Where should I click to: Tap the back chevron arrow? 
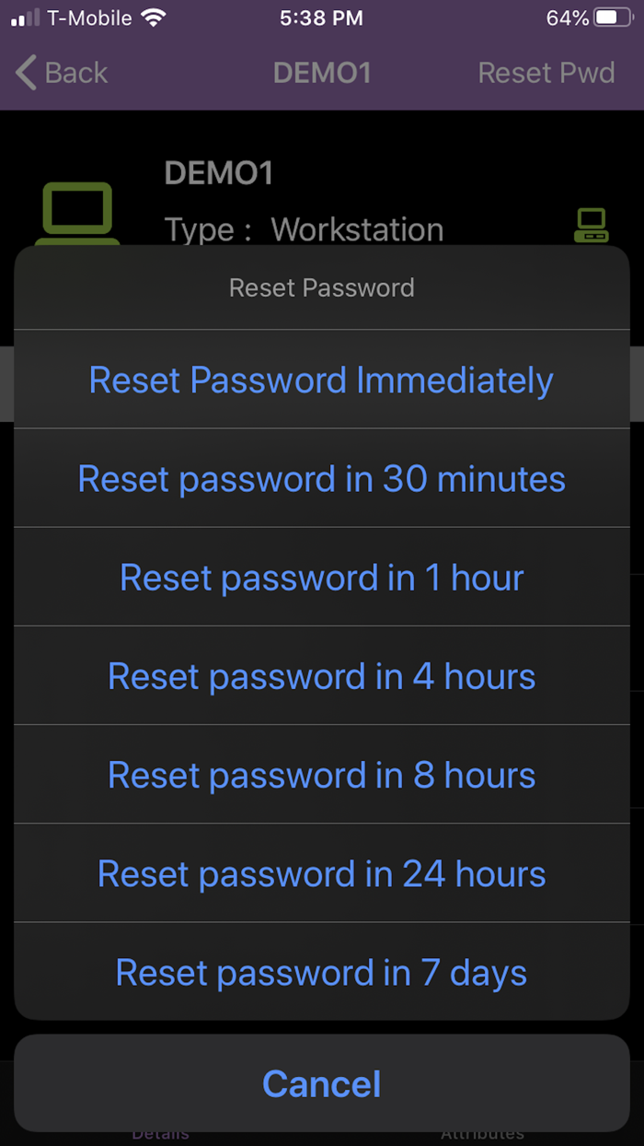25,72
